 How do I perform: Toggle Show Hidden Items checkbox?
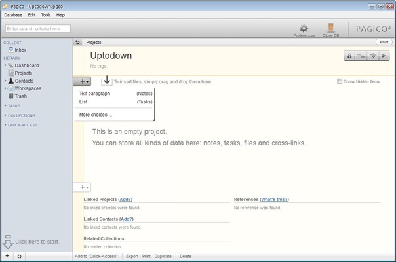[x=340, y=81]
